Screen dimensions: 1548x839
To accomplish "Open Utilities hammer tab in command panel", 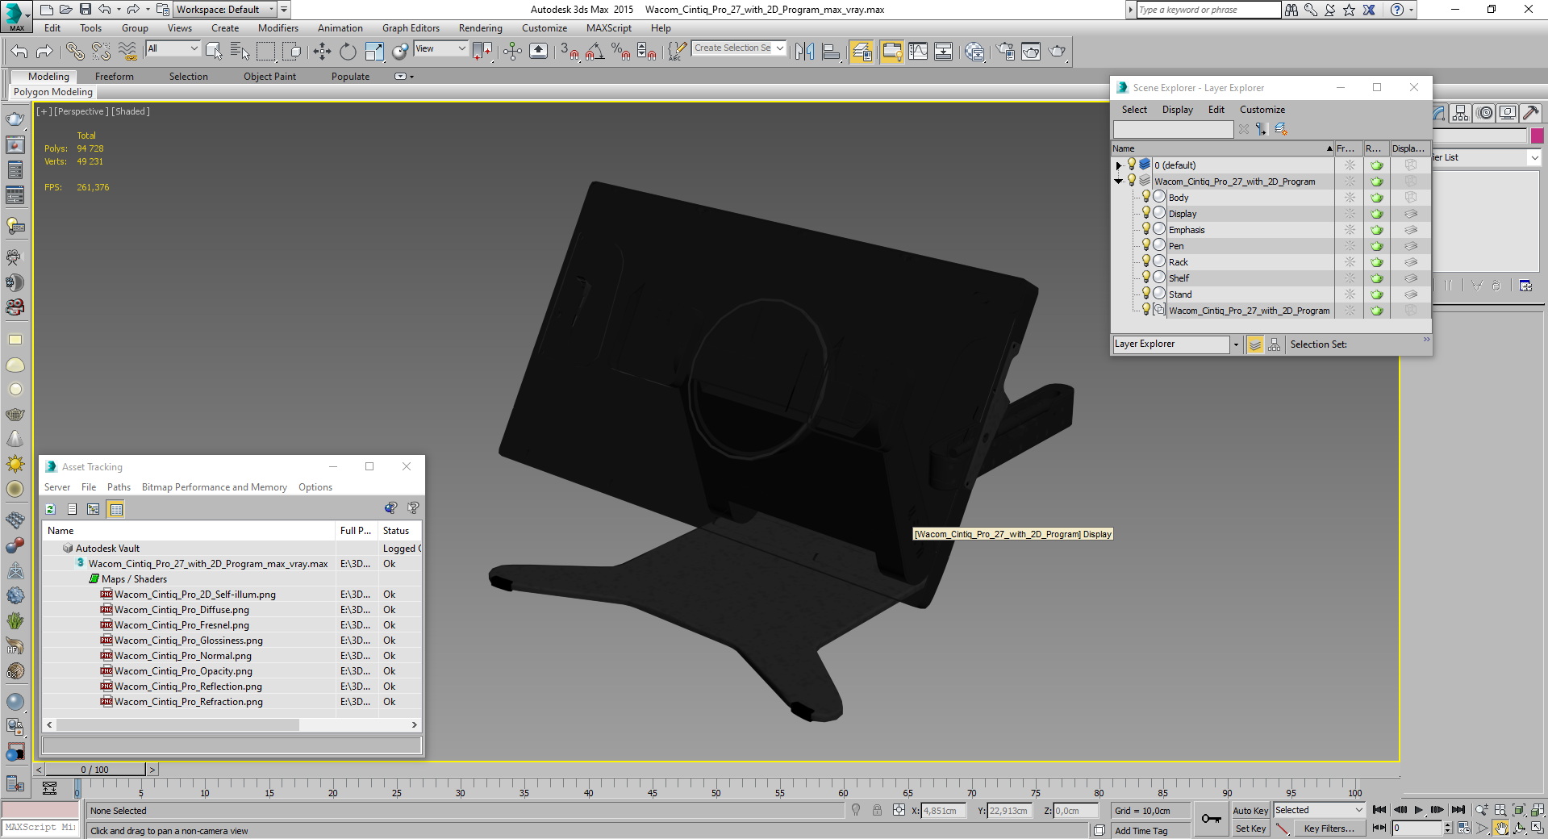I will [x=1530, y=113].
